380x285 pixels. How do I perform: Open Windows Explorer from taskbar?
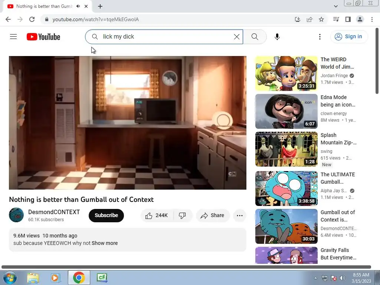tap(33, 278)
